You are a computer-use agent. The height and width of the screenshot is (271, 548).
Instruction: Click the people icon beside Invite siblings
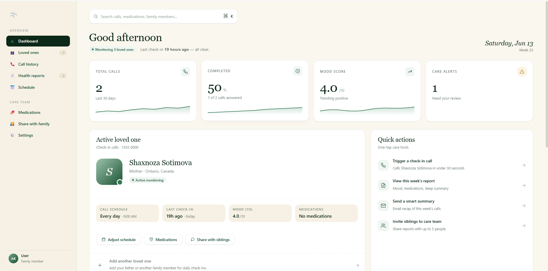point(383,226)
